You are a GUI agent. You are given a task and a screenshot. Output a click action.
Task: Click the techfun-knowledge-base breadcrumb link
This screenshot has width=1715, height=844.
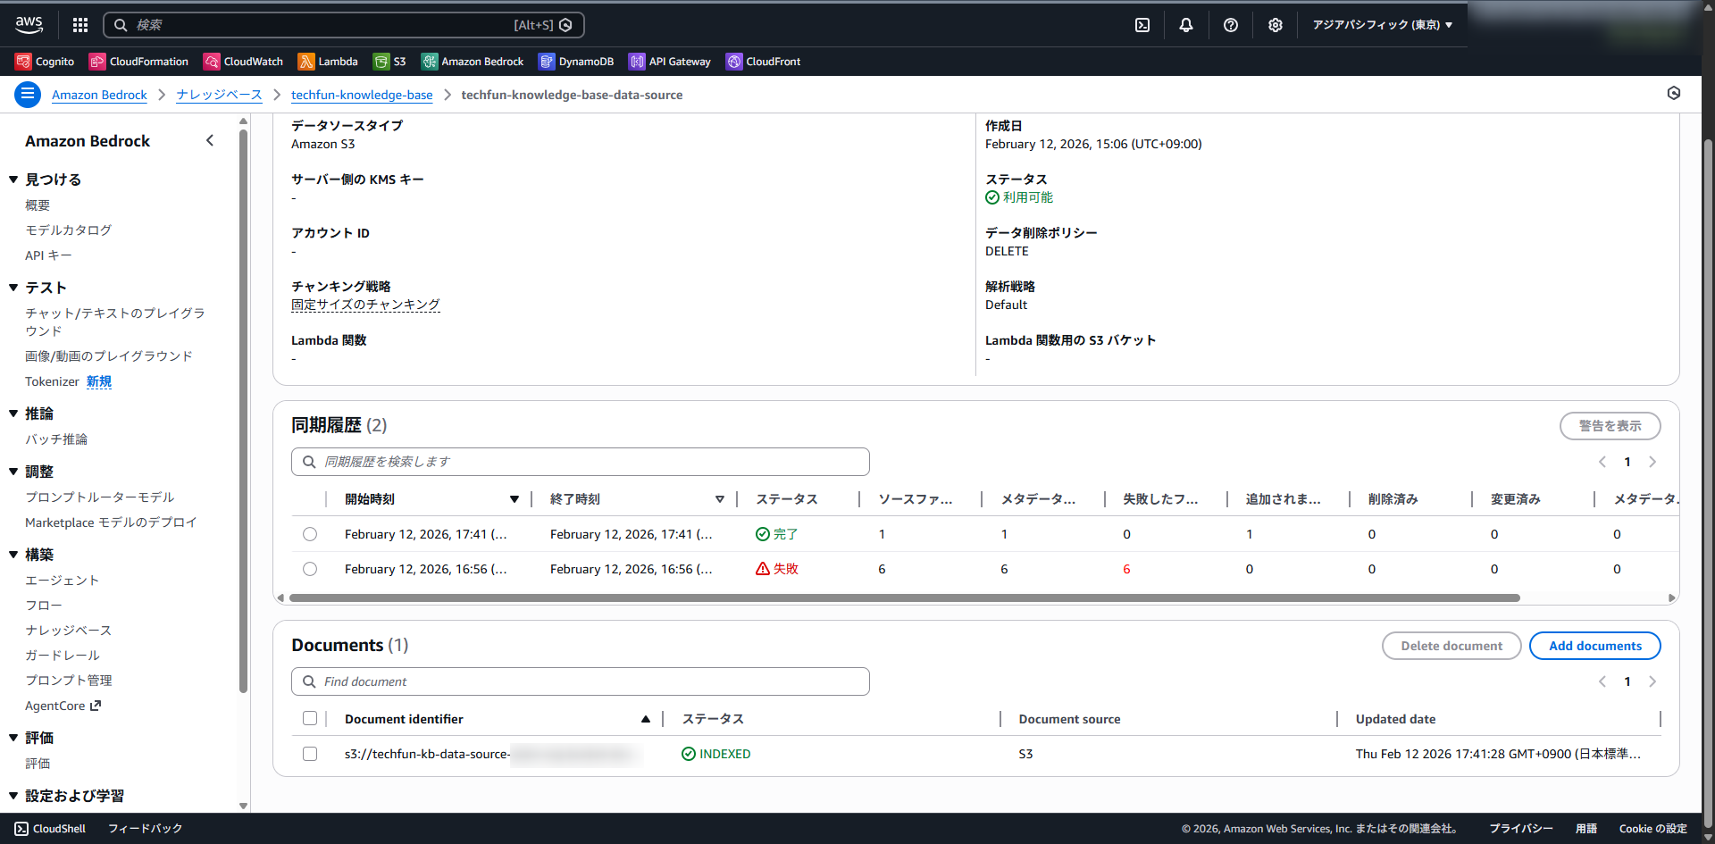362,95
